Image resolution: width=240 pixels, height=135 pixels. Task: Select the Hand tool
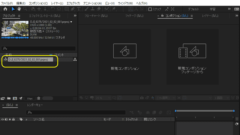(x=19, y=9)
